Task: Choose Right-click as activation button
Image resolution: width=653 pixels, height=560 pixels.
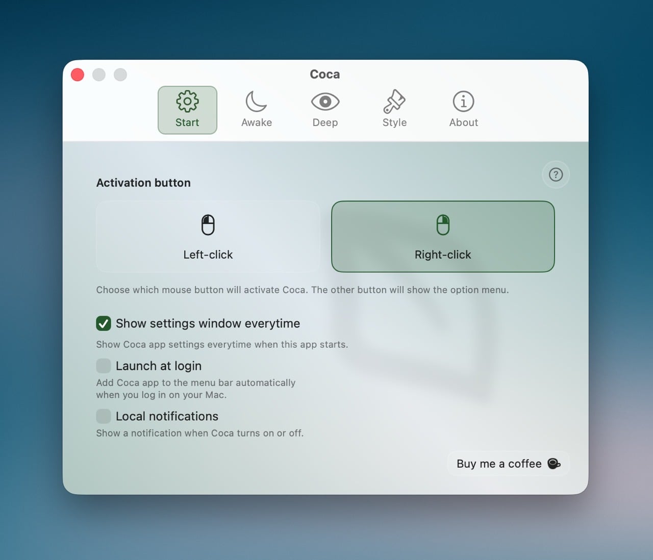Action: click(x=443, y=237)
